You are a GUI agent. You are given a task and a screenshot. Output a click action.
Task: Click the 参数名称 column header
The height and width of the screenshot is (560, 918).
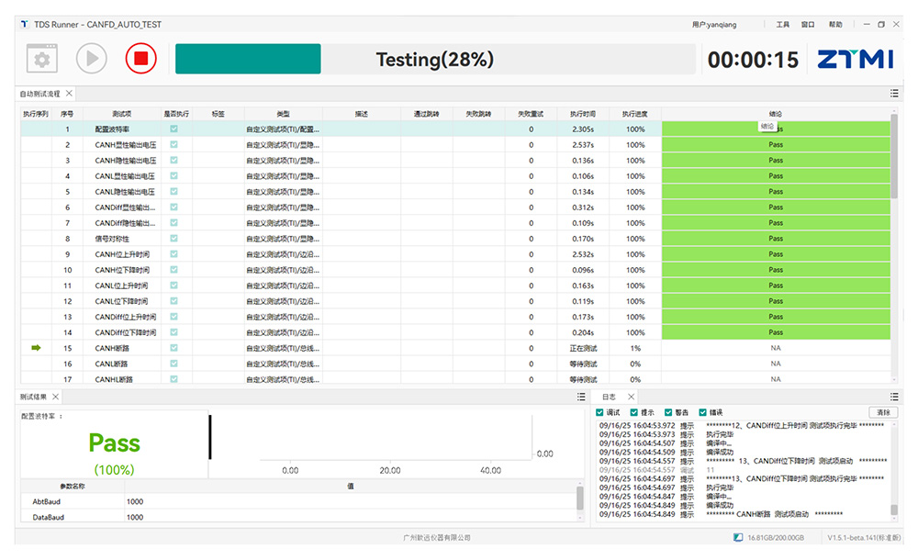coord(72,487)
